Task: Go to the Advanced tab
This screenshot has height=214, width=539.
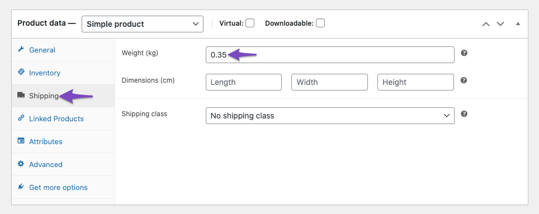Action: [63, 164]
